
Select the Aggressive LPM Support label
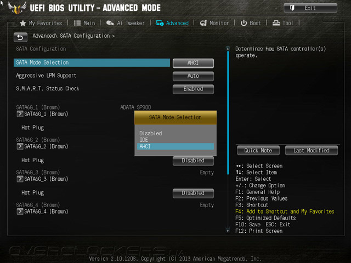(46, 76)
